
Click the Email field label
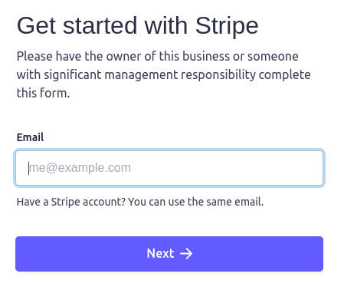point(30,137)
